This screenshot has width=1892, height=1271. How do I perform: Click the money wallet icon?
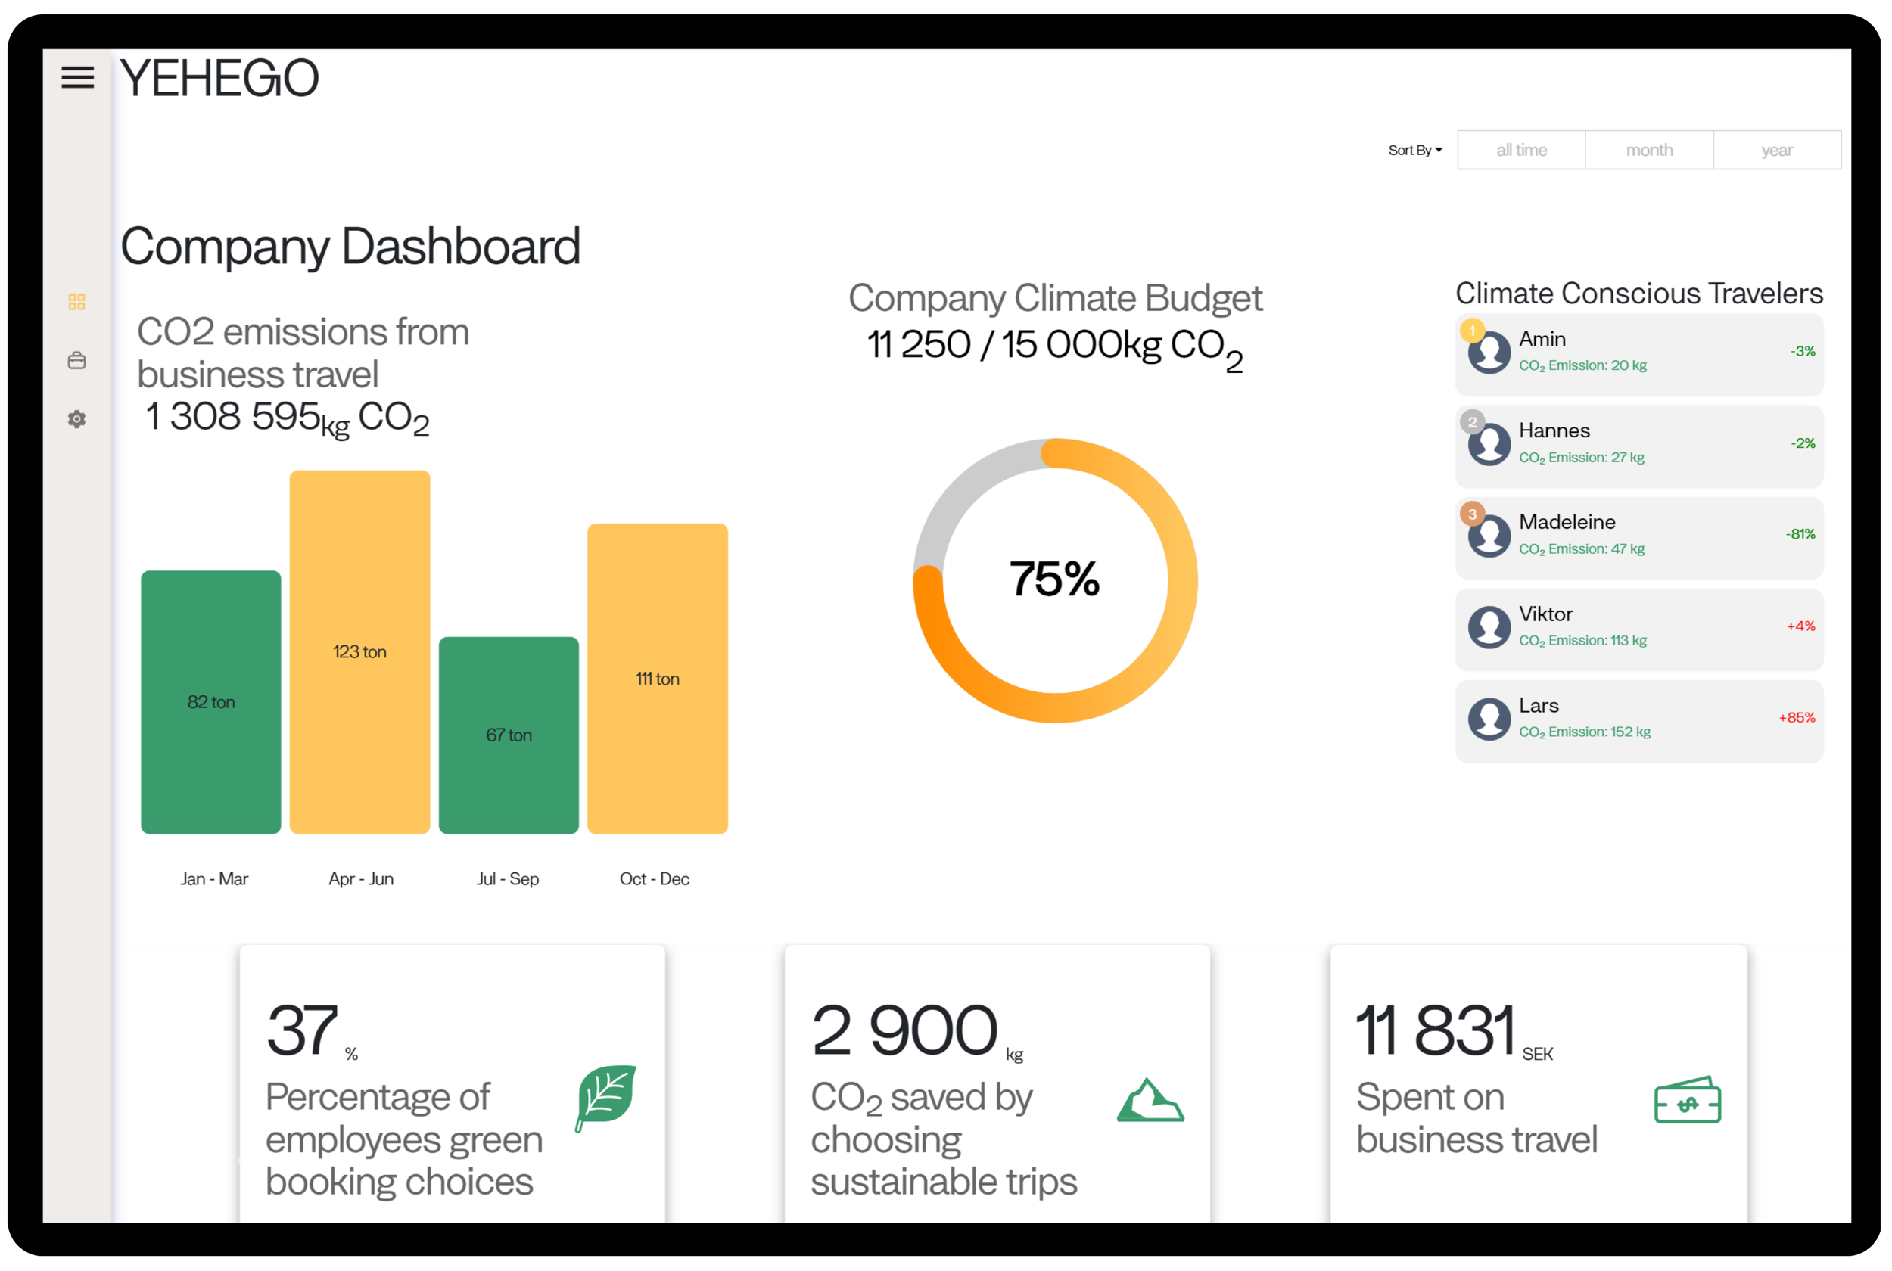coord(1687,1101)
